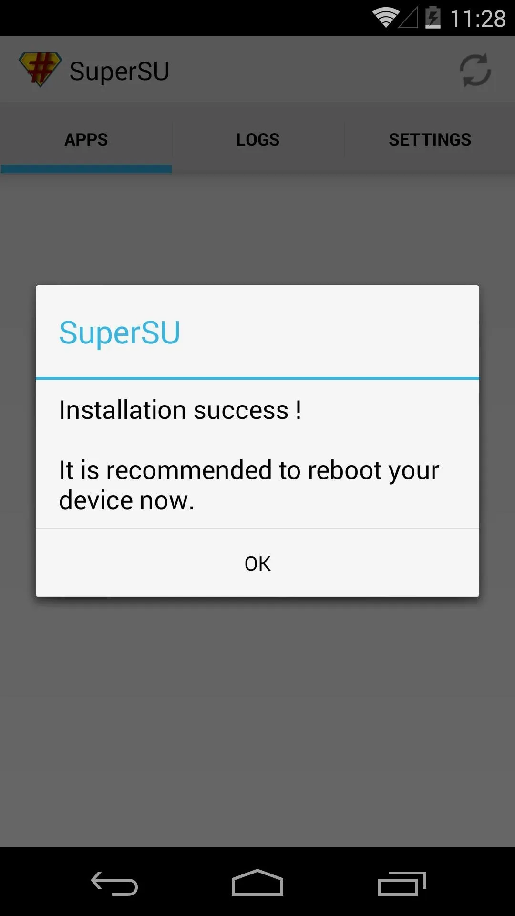This screenshot has height=916, width=515.
Task: Tap the cellular signal indicator icon
Action: (x=409, y=18)
